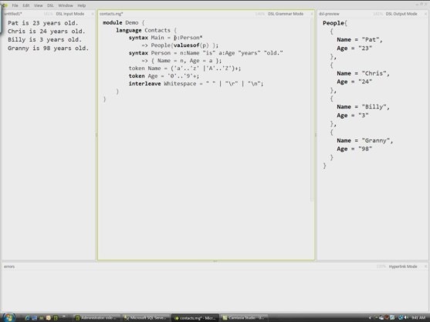Open the File menu
The image size is (430, 322).
coord(15,5)
